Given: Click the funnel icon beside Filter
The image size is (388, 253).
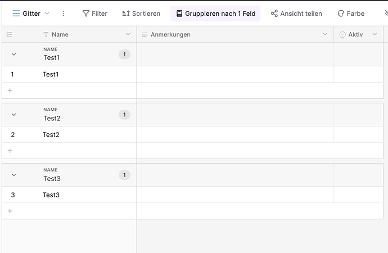Looking at the screenshot, I should click(x=86, y=13).
